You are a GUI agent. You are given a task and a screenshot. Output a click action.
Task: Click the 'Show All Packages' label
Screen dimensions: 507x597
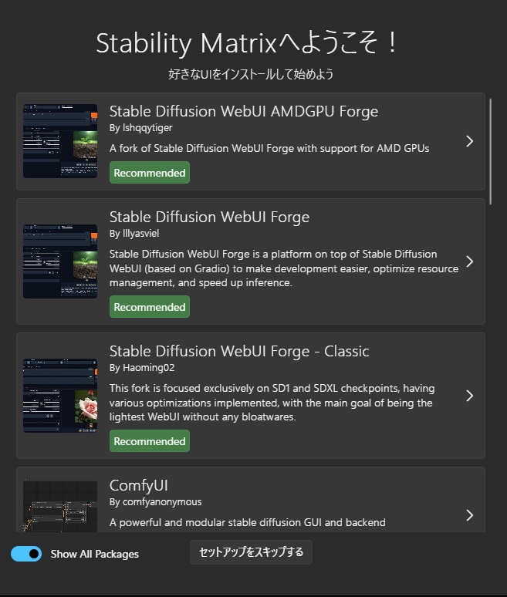tap(95, 554)
